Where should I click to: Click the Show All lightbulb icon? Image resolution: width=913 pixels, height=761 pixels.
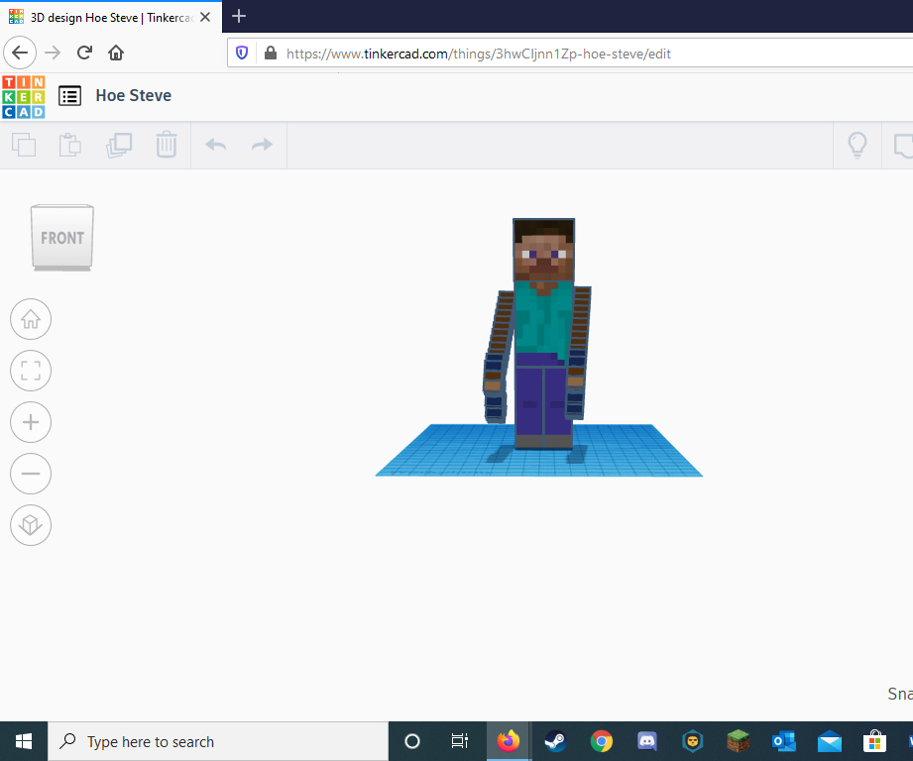[856, 145]
